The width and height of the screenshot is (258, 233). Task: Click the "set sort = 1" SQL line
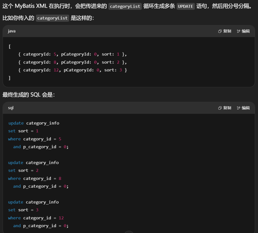(x=23, y=131)
